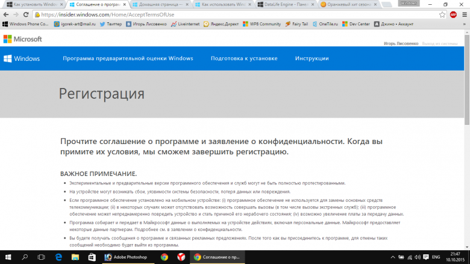This screenshot has height=264, width=470.
Task: Open Action Center notification icon
Action: click(x=426, y=257)
